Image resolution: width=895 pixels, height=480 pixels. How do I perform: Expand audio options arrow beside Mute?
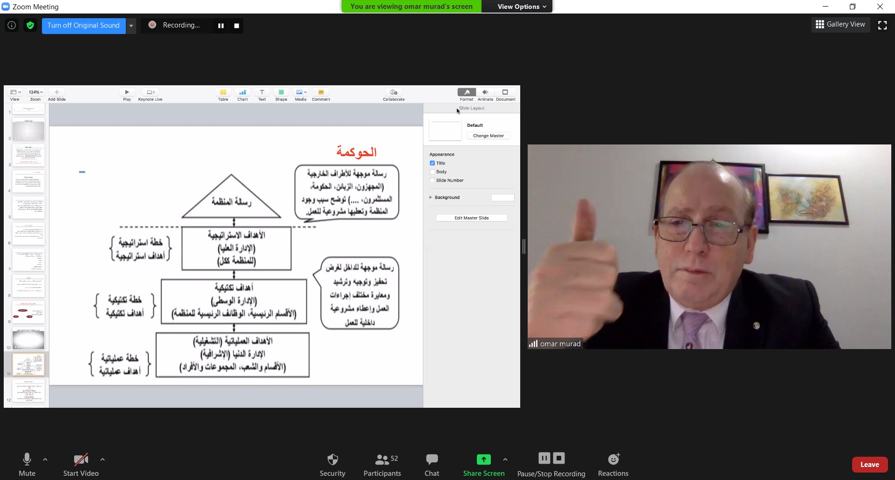(x=45, y=459)
